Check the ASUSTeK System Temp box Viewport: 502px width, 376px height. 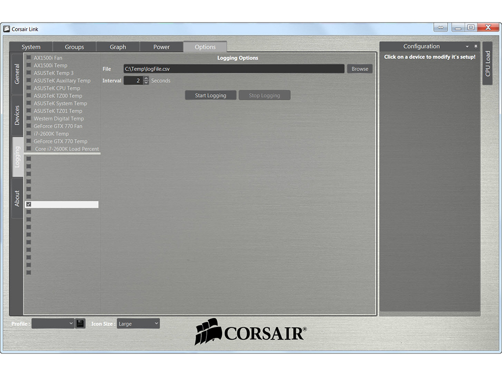pyautogui.click(x=29, y=103)
